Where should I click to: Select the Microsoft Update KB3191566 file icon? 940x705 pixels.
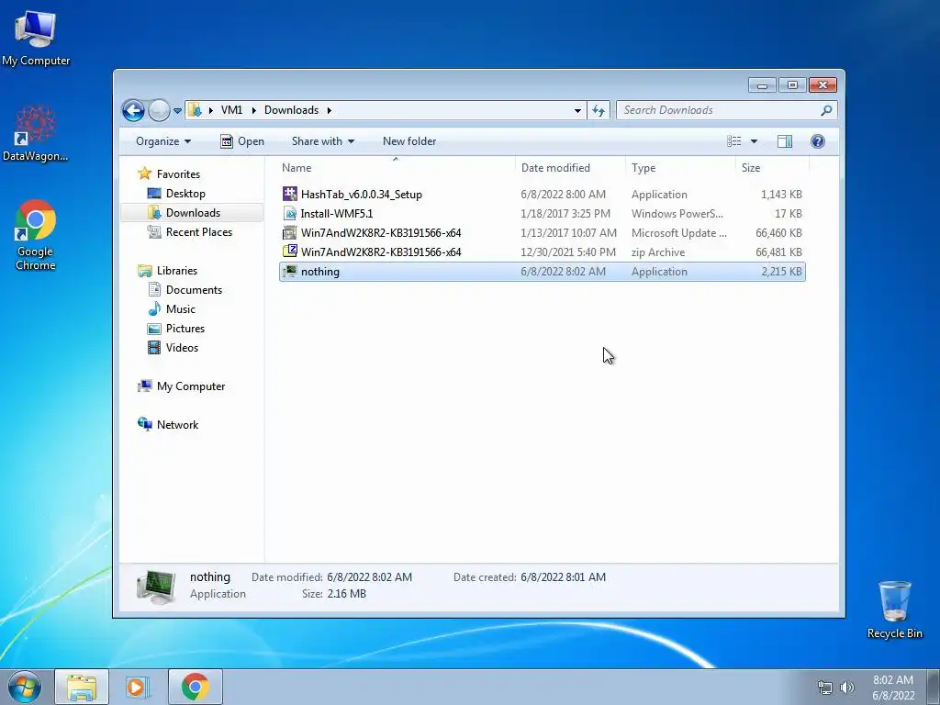click(290, 232)
